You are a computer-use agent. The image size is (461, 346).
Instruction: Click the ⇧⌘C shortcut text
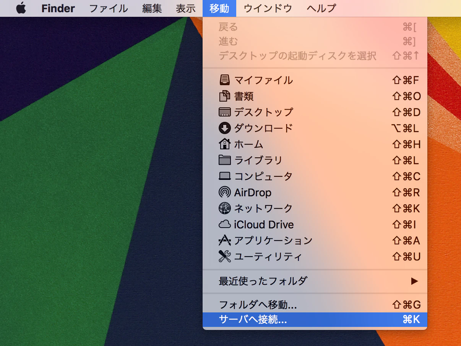coord(406,176)
